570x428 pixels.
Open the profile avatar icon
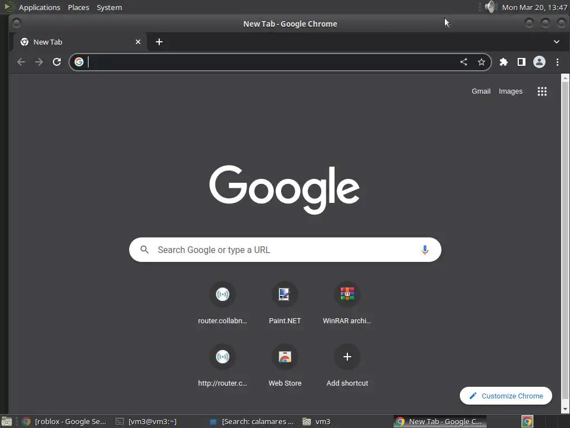(539, 62)
